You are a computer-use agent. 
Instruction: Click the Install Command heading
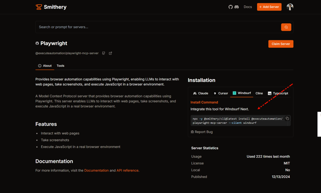point(204,102)
